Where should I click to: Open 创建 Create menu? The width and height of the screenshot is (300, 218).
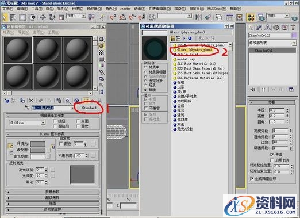point(78,9)
